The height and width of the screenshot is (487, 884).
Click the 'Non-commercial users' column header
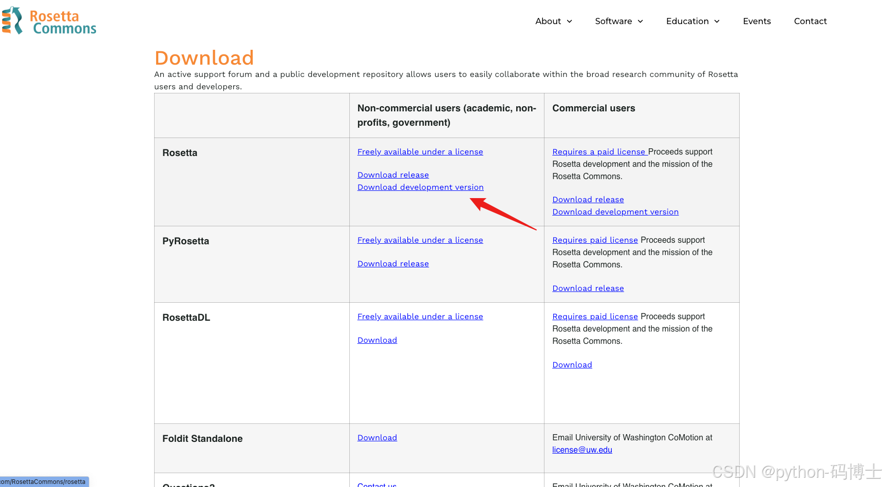coord(447,115)
